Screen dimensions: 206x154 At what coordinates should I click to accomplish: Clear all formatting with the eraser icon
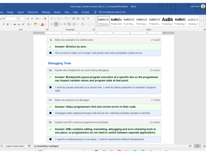[45, 18]
